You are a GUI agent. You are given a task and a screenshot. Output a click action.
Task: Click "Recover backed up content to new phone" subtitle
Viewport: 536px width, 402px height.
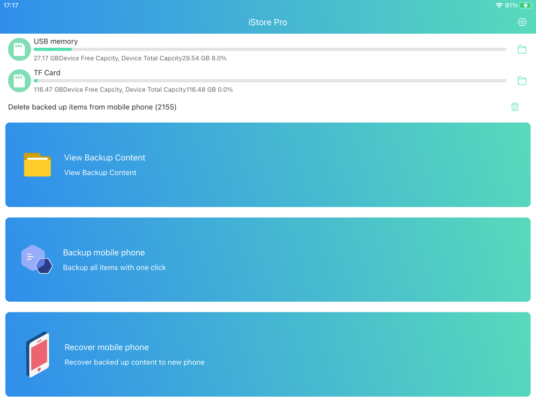[x=135, y=362]
